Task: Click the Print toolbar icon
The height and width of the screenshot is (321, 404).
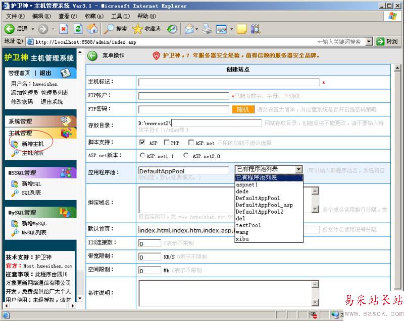Action: (x=207, y=29)
